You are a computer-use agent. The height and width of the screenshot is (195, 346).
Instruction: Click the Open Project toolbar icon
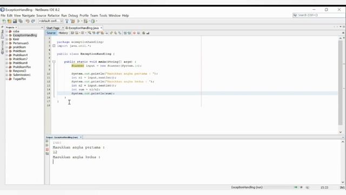pos(15,21)
